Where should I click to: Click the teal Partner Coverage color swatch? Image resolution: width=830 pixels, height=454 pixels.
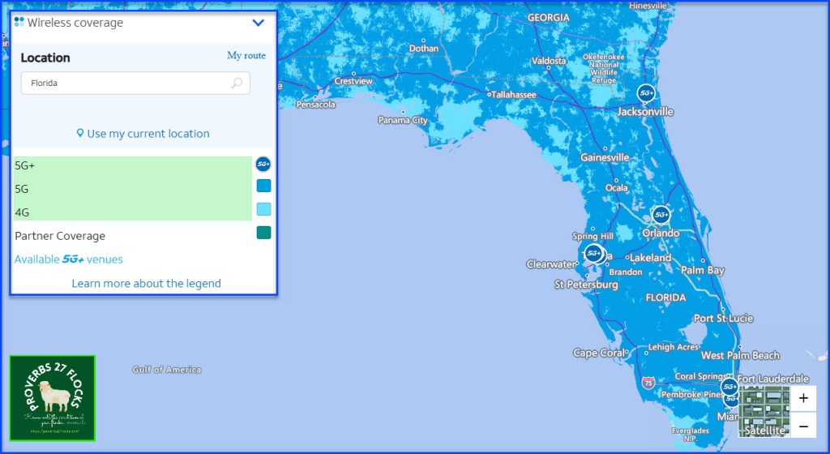[263, 233]
